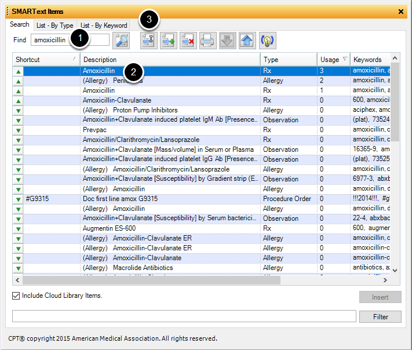412x350 pixels.
Task: Click green arrow beside platelet IgM Ab row
Action: 19,121
